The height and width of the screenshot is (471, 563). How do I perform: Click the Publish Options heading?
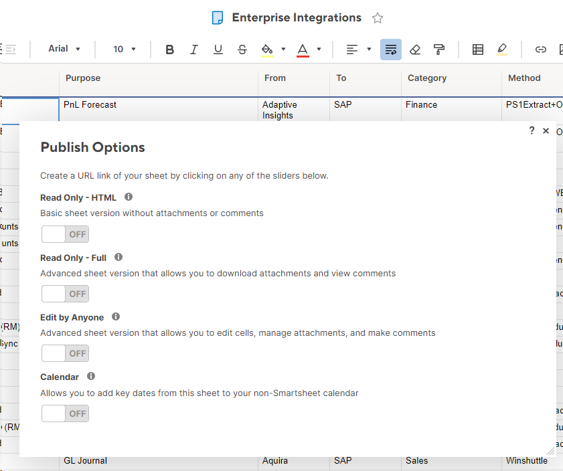(x=92, y=147)
